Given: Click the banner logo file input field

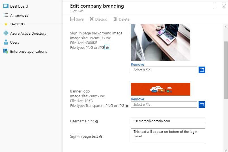Looking at the screenshot, I should 164,104.
